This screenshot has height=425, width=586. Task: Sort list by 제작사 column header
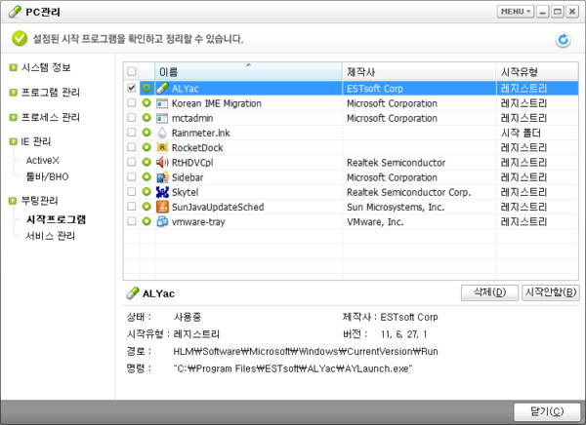pos(419,73)
